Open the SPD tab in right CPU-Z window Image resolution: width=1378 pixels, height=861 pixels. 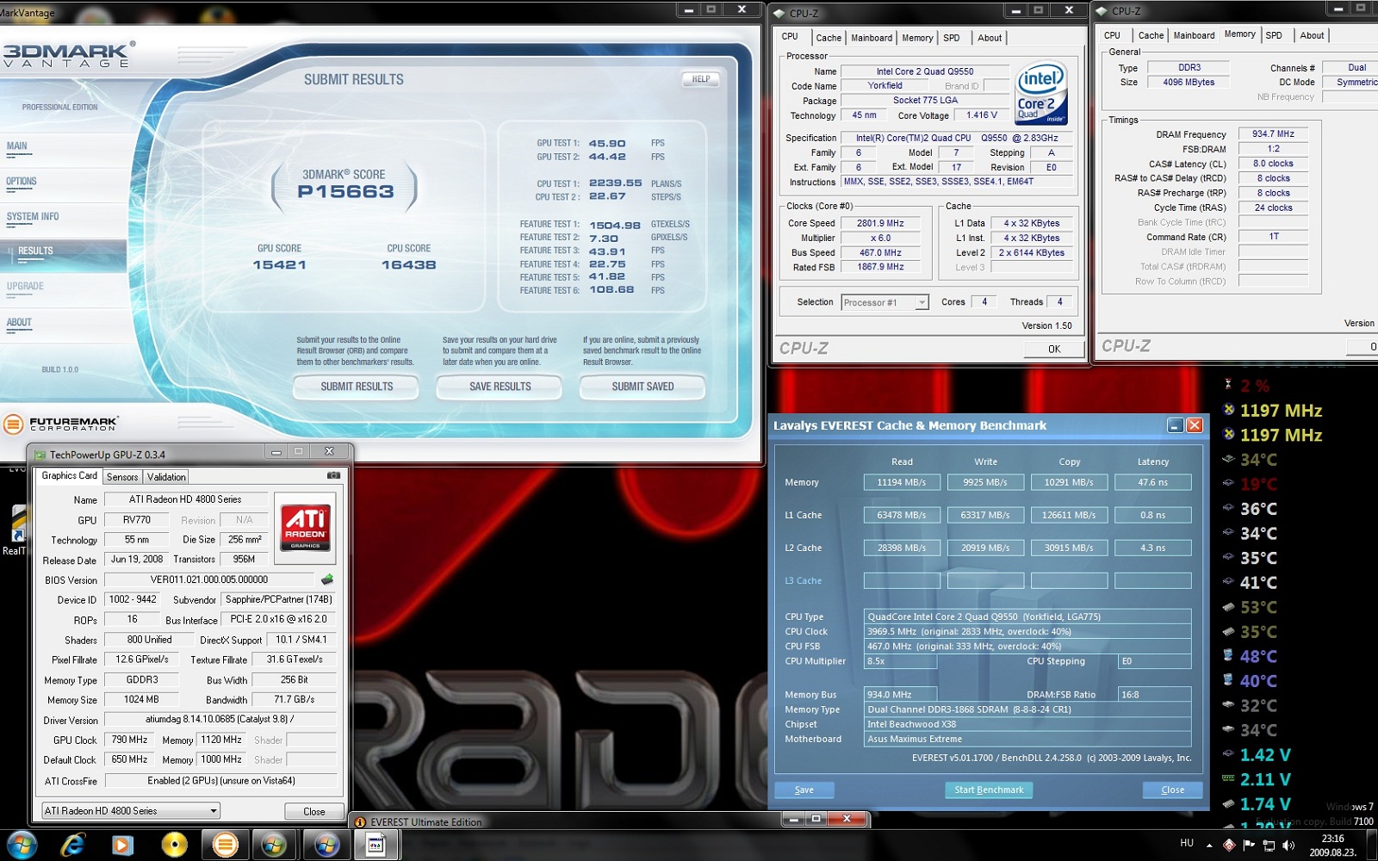(x=1274, y=35)
